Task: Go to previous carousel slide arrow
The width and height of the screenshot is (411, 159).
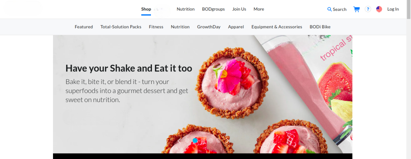Action: (x=179, y=141)
